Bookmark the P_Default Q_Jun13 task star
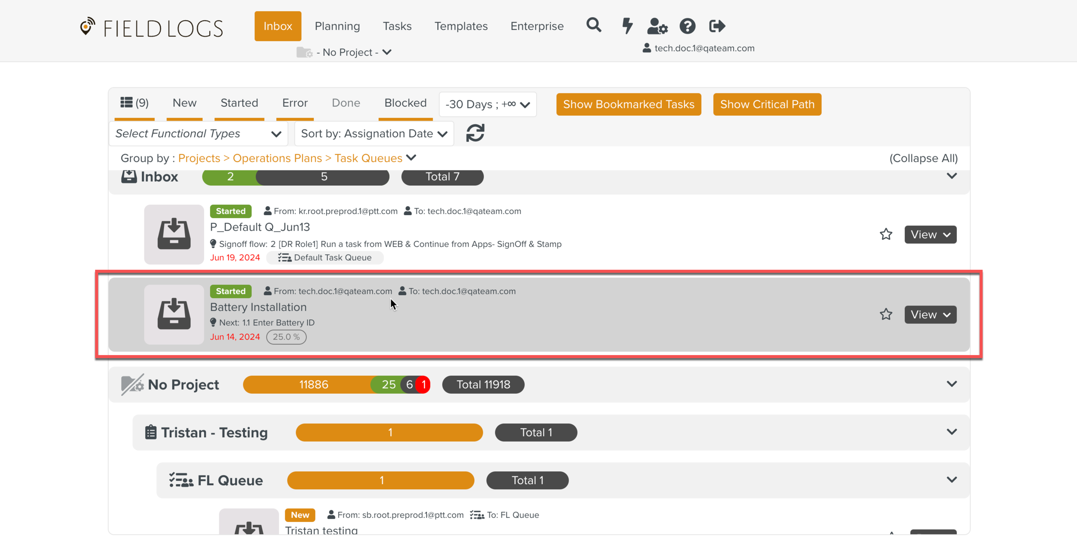Screen dimensions: 1077x550 point(886,234)
